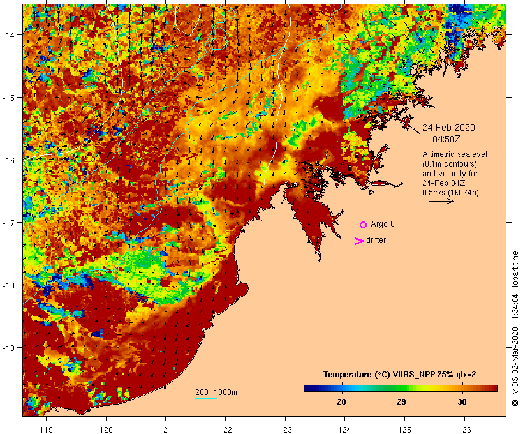Click the magenta drifter arrow legend symbol
This screenshot has height=434, width=523.
358,241
